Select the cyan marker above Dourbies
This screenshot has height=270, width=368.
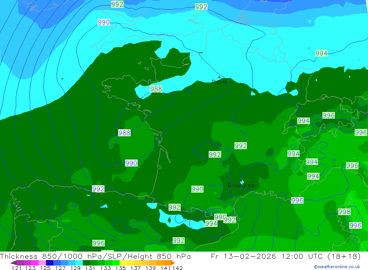coord(242,182)
